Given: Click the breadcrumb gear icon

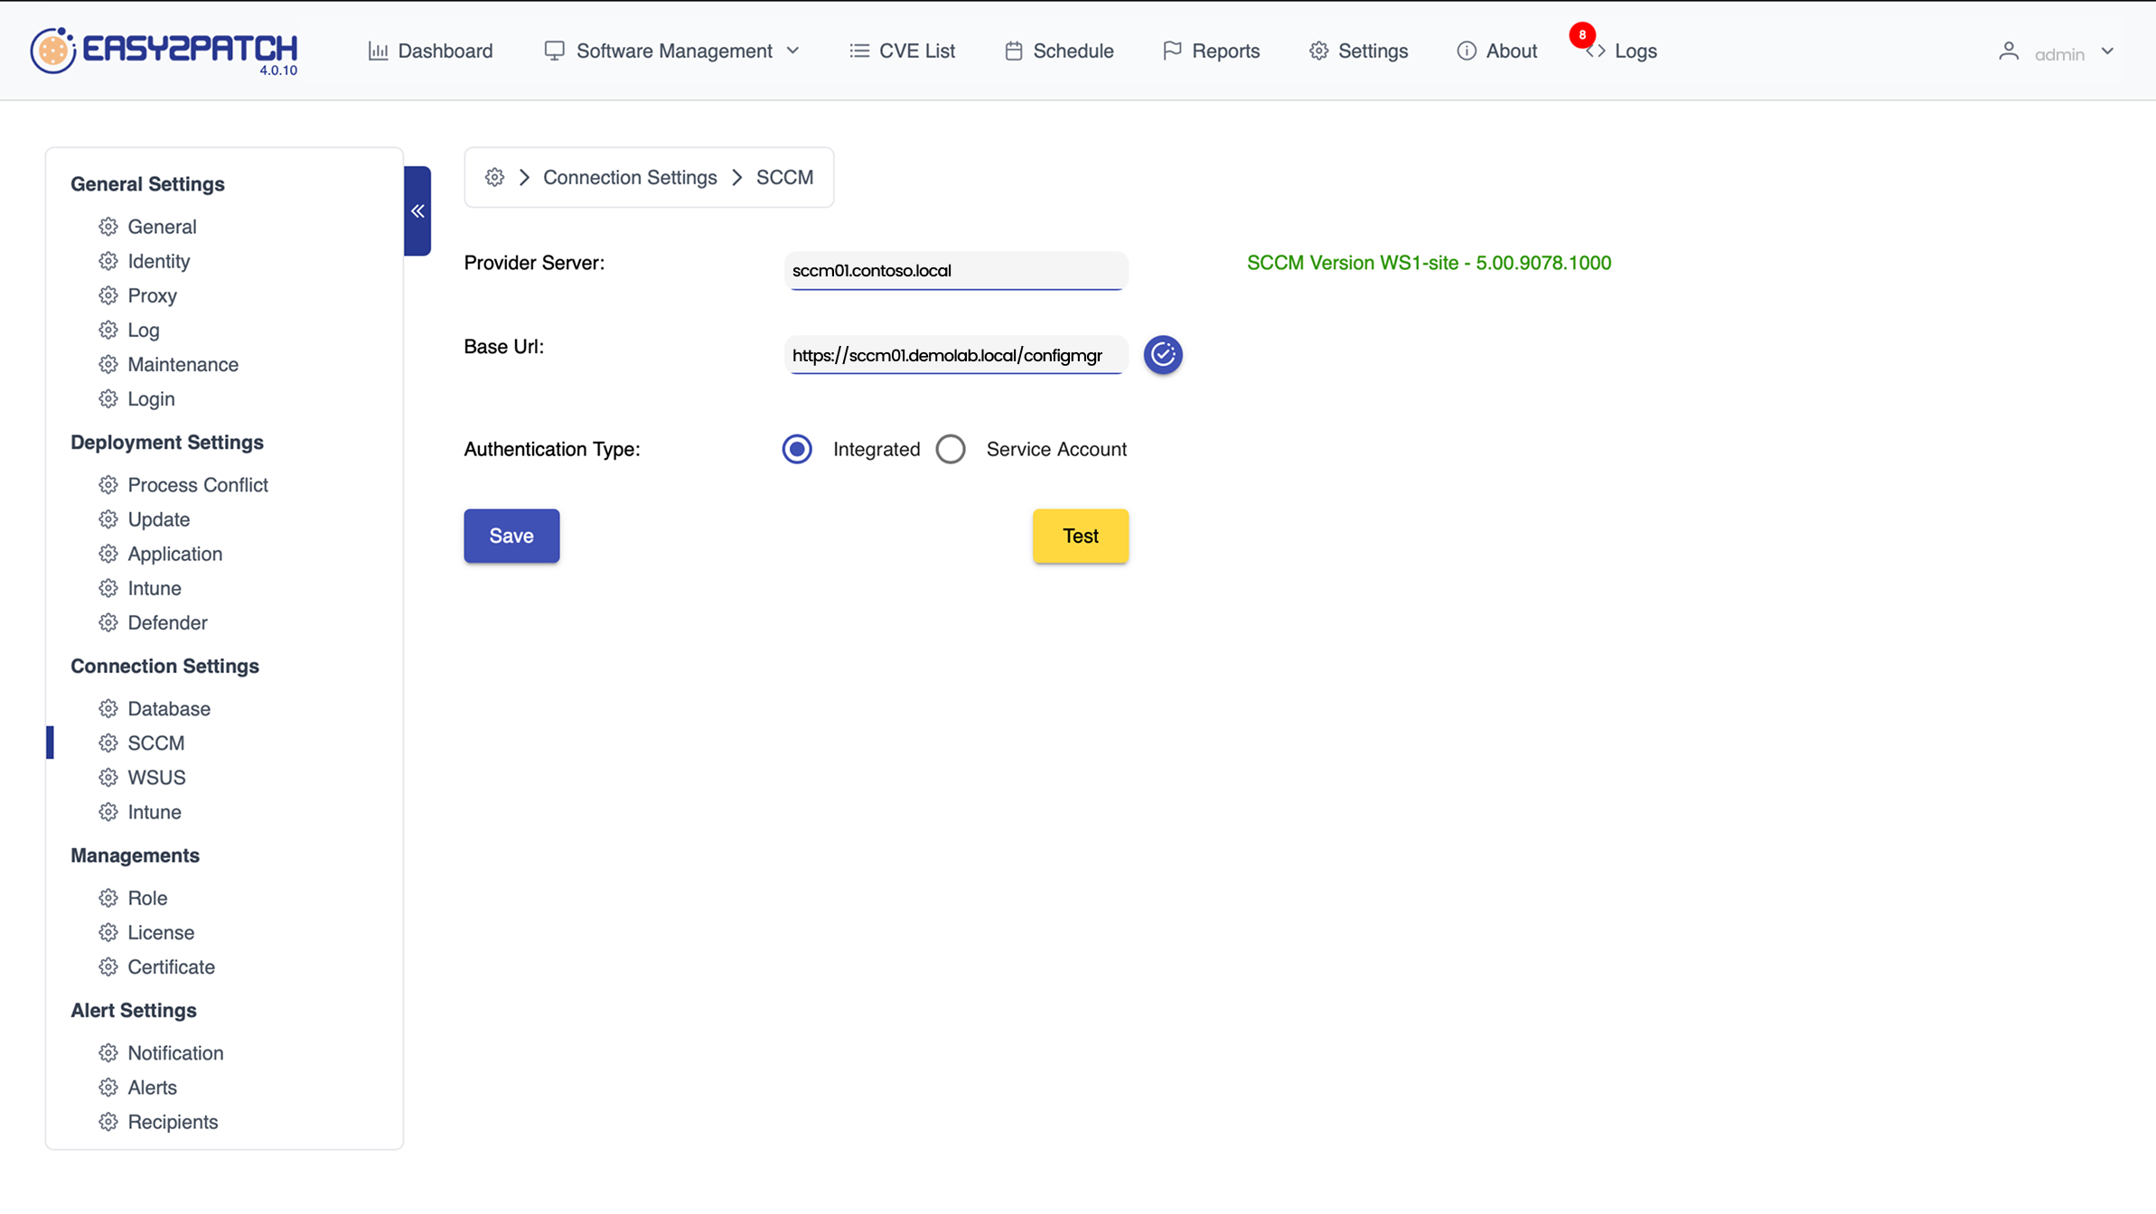Looking at the screenshot, I should tap(494, 177).
